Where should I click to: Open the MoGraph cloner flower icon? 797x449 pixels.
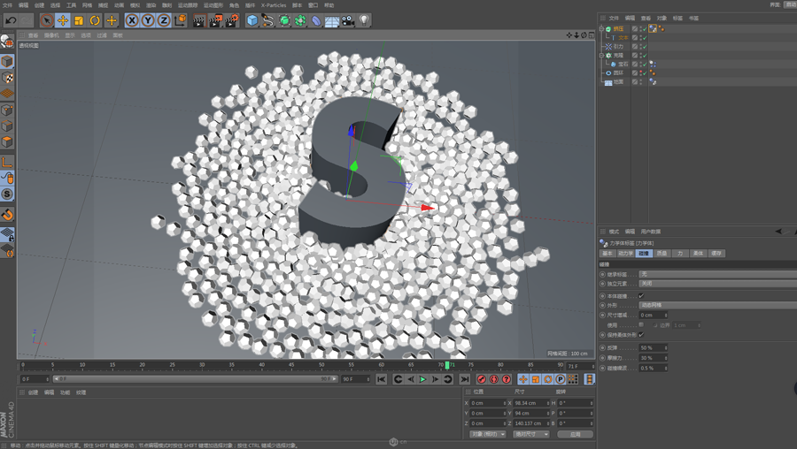300,21
